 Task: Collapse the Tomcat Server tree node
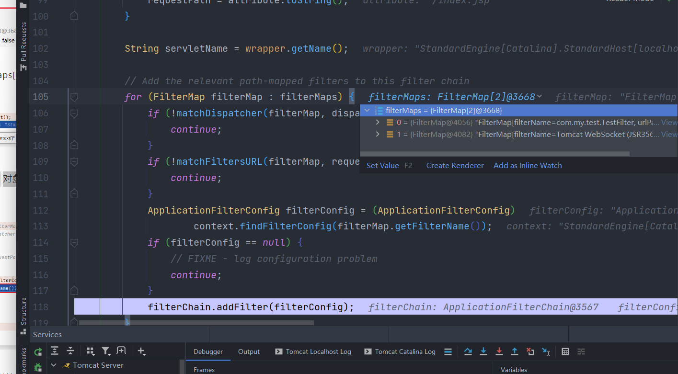pos(54,365)
